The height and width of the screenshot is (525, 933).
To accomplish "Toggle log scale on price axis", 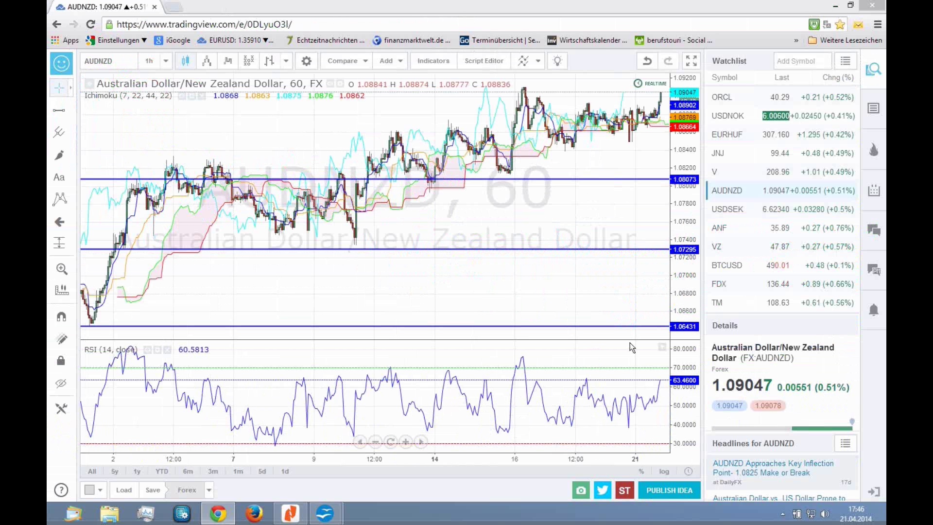I will click(664, 471).
